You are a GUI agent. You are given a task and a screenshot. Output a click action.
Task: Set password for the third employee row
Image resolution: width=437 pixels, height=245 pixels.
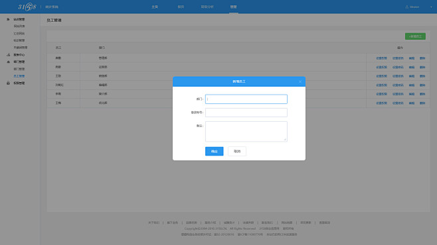(x=398, y=76)
